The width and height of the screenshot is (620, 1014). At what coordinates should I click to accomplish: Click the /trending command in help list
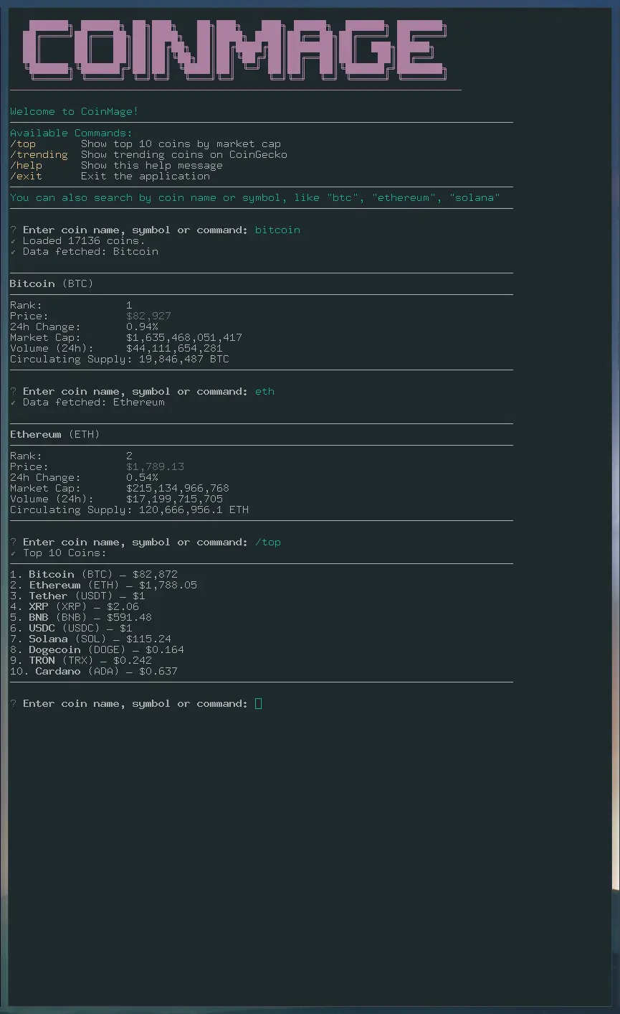[39, 155]
